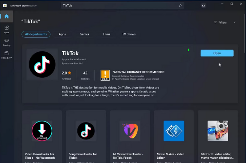Click the Microsoft Store logo icon

[x=5, y=6]
